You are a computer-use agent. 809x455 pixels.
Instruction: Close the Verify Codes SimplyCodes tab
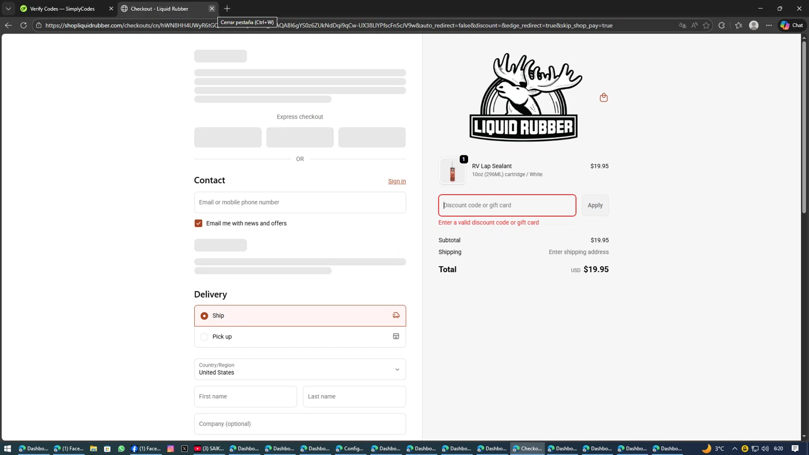(x=111, y=9)
